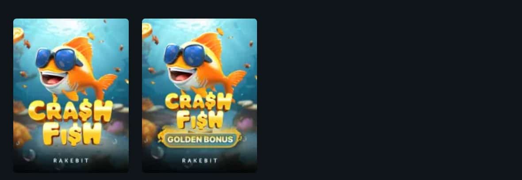Viewport: 522px width, 180px height.
Task: Click the fish's orange tail fin on the first card
Action: (x=106, y=85)
